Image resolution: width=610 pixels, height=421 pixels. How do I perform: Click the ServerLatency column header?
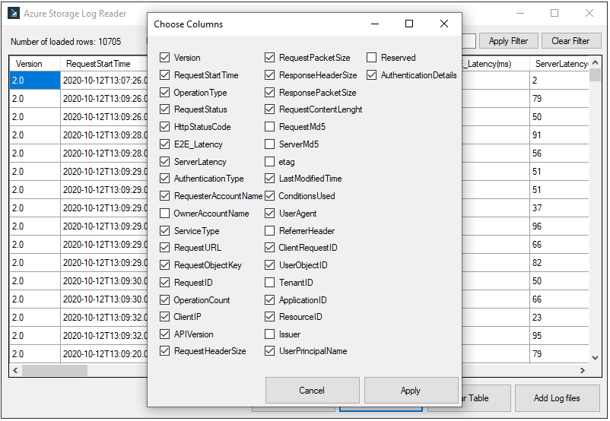pos(559,64)
